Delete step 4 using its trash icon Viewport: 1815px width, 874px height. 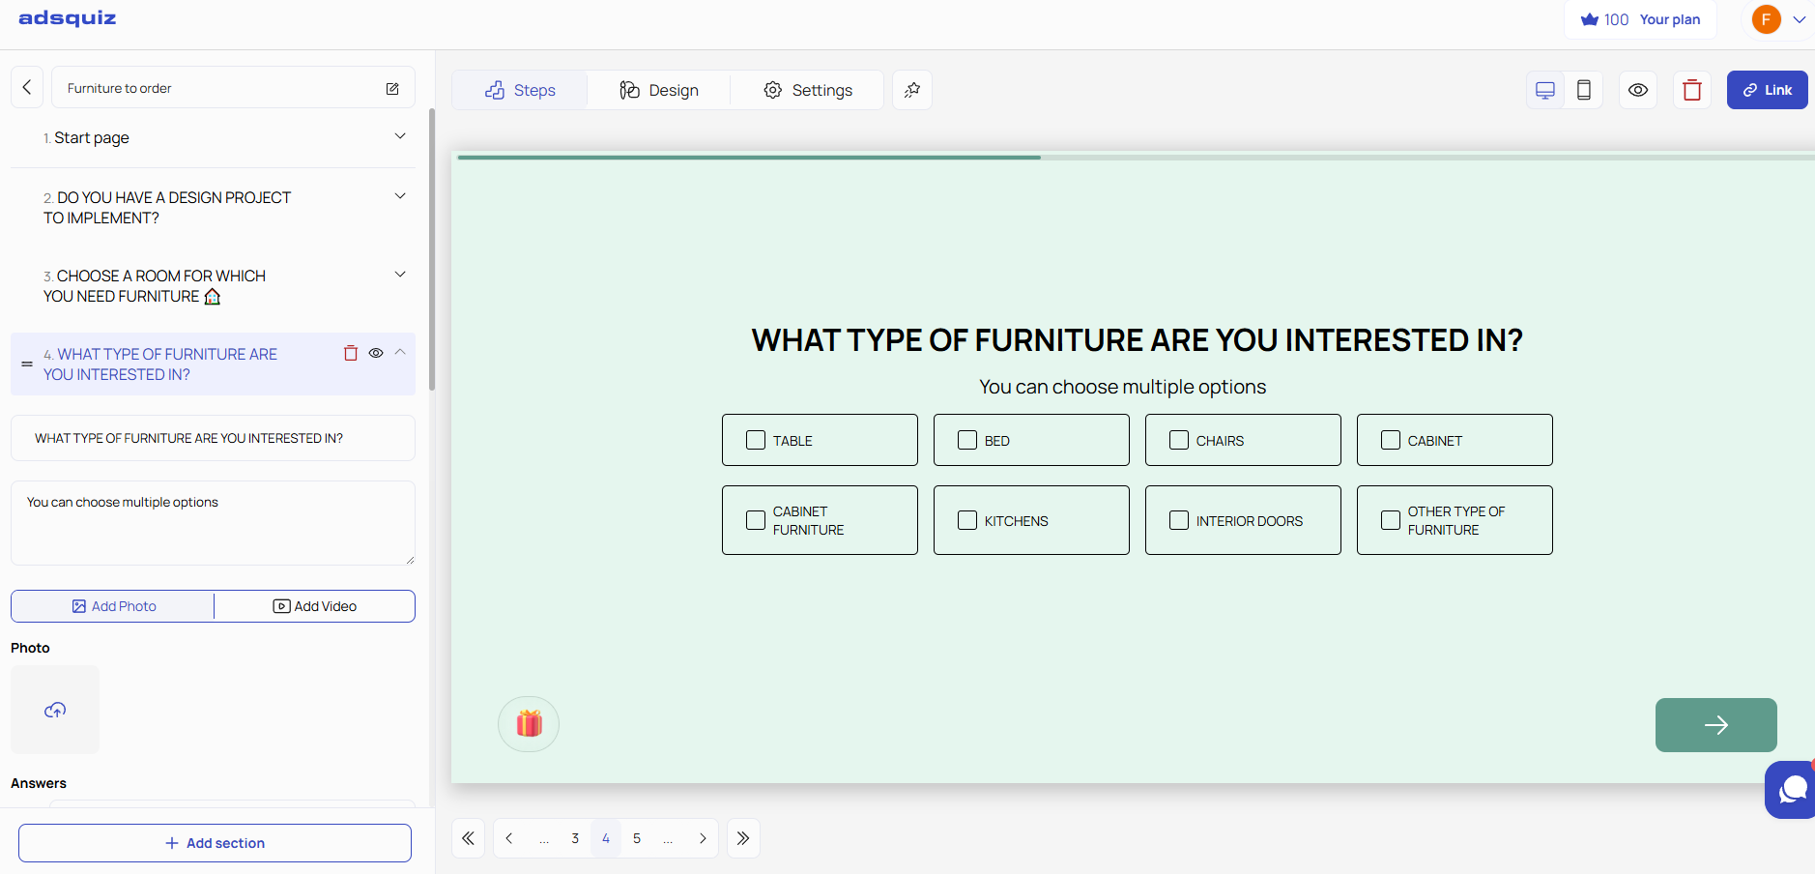(x=351, y=353)
